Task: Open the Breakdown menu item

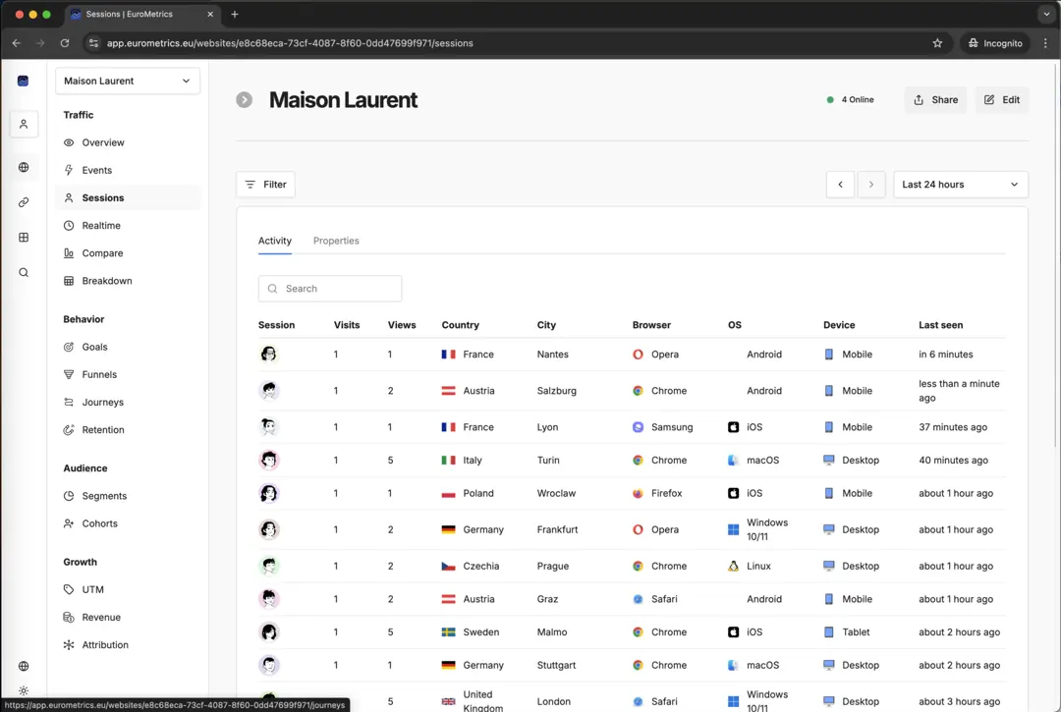Action: (127, 281)
